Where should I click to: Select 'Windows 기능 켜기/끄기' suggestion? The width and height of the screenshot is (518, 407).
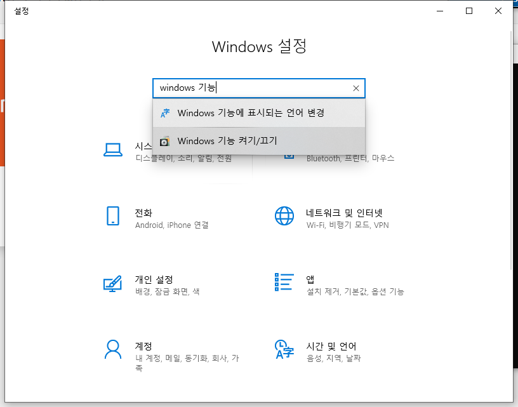[x=259, y=141]
